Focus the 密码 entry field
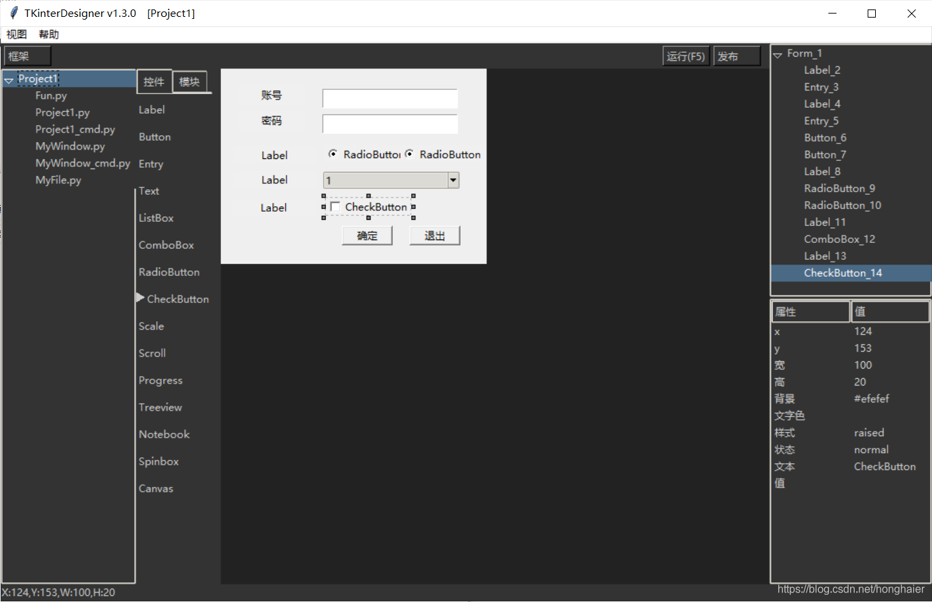Image resolution: width=932 pixels, height=602 pixels. point(390,124)
